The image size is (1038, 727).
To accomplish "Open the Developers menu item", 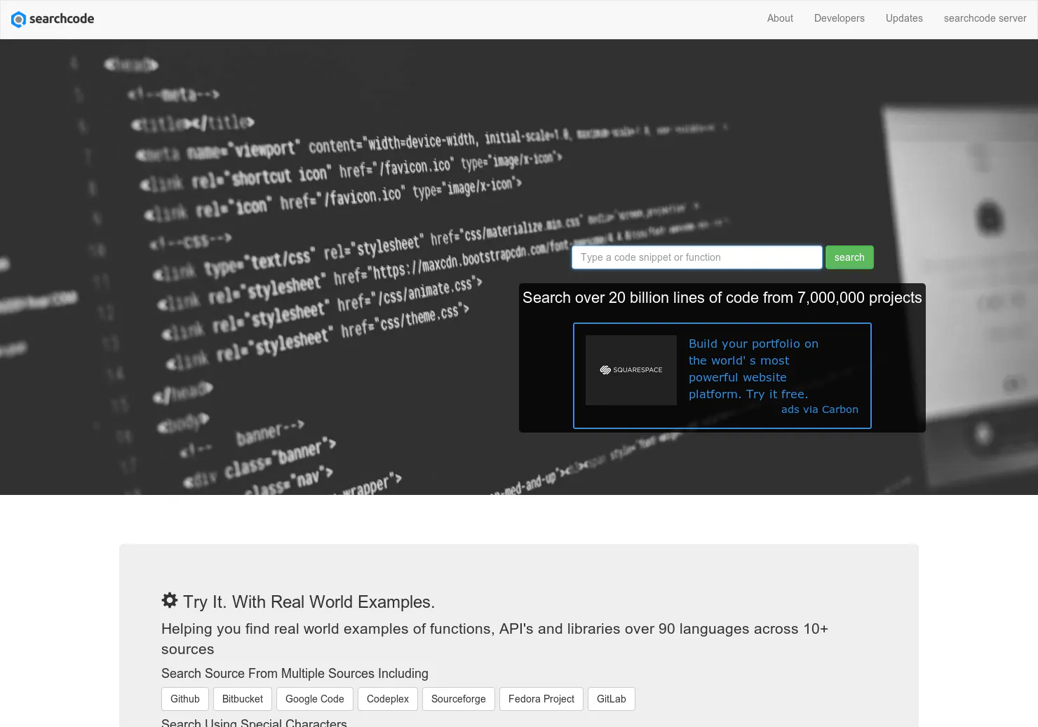I will click(x=839, y=18).
